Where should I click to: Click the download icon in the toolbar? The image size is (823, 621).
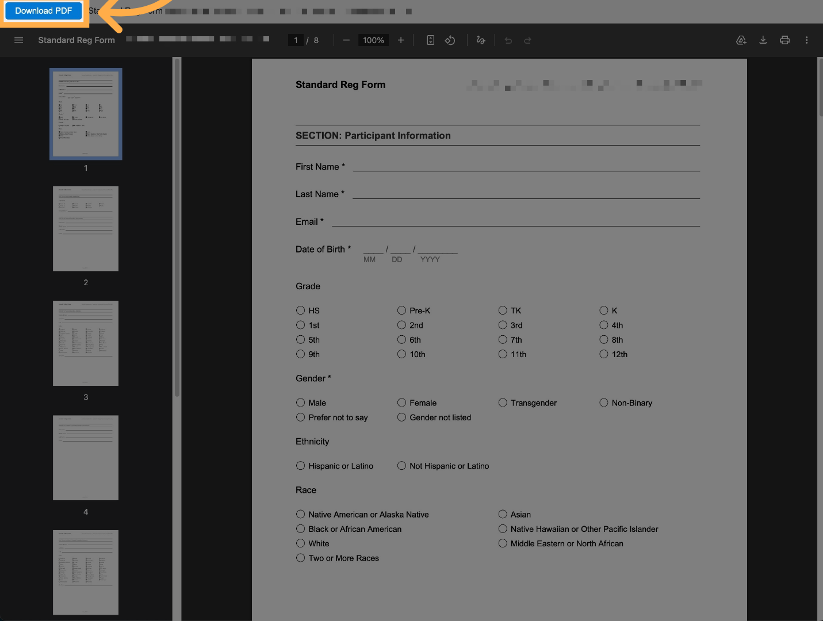tap(763, 40)
